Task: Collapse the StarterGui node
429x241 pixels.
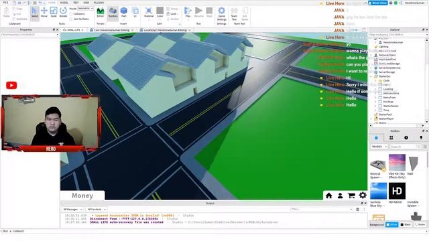Action: coord(371,76)
